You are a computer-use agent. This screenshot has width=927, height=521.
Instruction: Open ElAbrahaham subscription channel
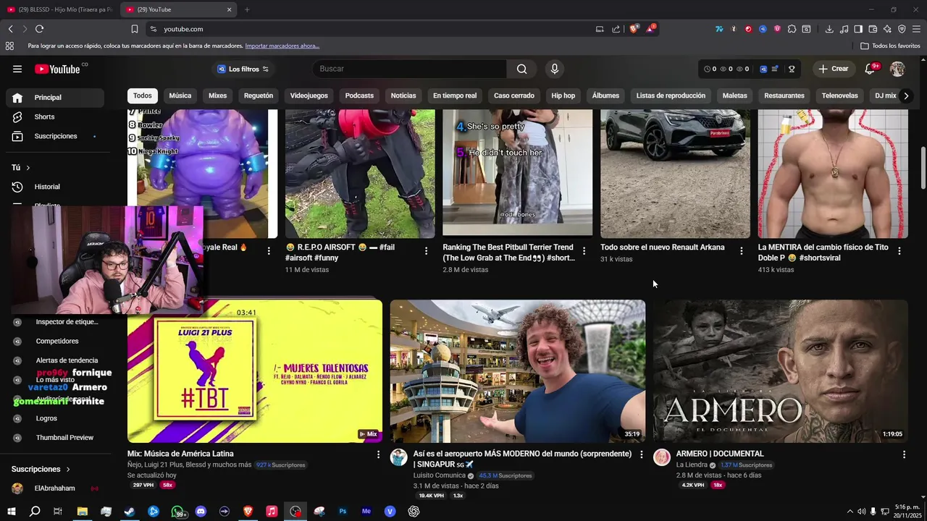(x=54, y=488)
